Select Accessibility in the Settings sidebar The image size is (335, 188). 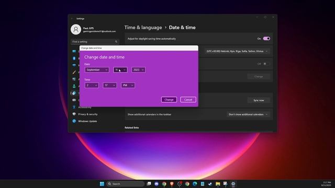point(85,107)
